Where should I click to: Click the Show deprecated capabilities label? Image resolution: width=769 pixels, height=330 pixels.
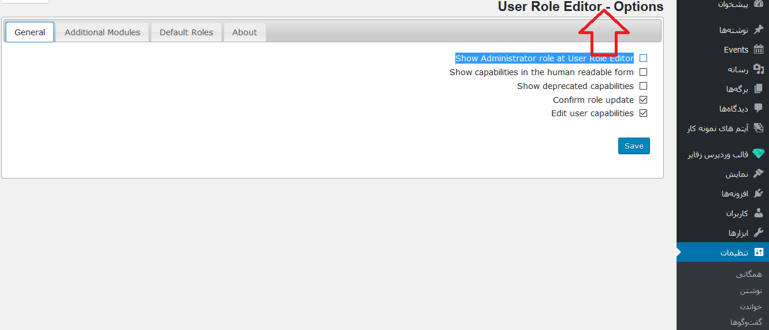(575, 86)
